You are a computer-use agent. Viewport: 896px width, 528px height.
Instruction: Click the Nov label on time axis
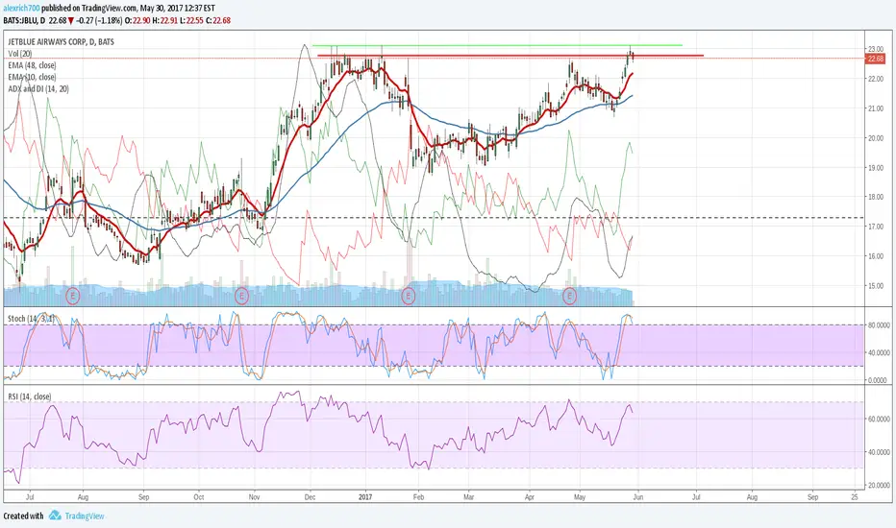(255, 497)
